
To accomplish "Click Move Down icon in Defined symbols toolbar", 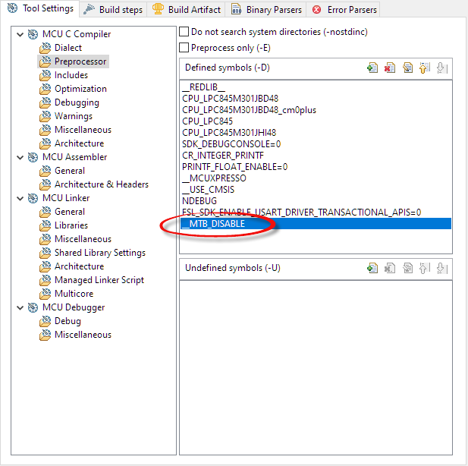I will coord(442,68).
